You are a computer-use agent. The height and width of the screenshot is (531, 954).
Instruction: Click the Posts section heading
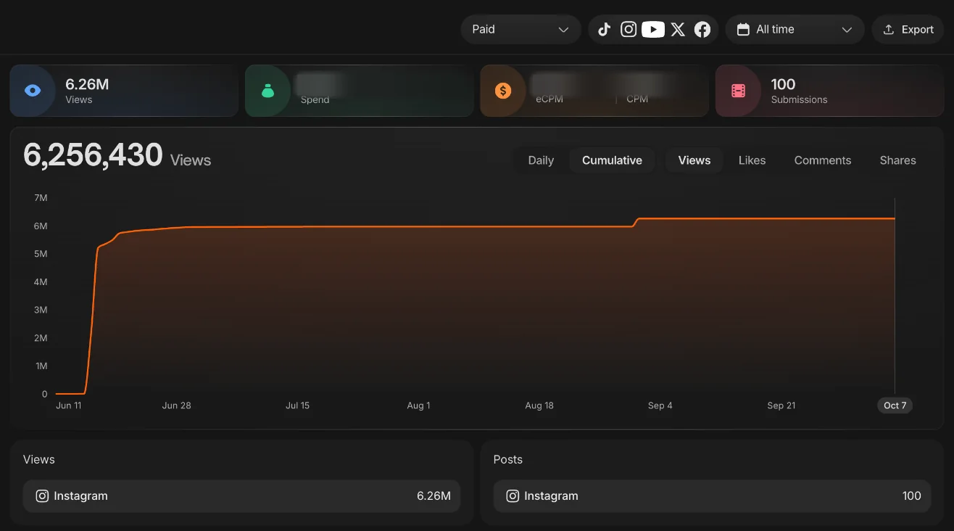point(507,460)
